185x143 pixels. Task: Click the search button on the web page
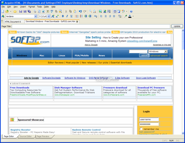pos(144,56)
